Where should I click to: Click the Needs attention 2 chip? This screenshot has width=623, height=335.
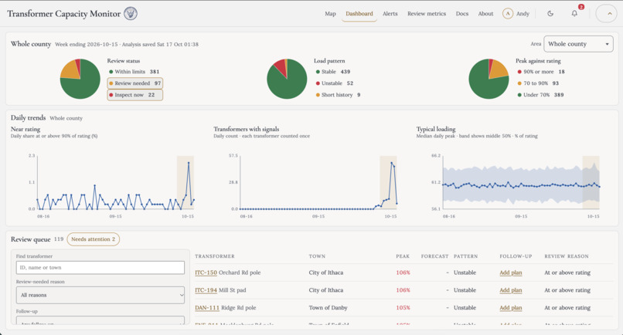[x=93, y=239]
